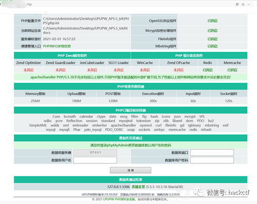Click the PHP重要参数检测 section header
The width and height of the screenshot is (257, 204).
[x=131, y=87]
